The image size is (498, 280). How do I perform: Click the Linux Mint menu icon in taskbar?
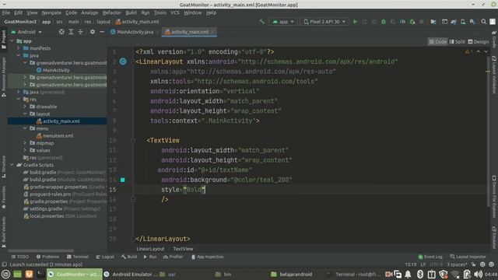click(x=5, y=274)
